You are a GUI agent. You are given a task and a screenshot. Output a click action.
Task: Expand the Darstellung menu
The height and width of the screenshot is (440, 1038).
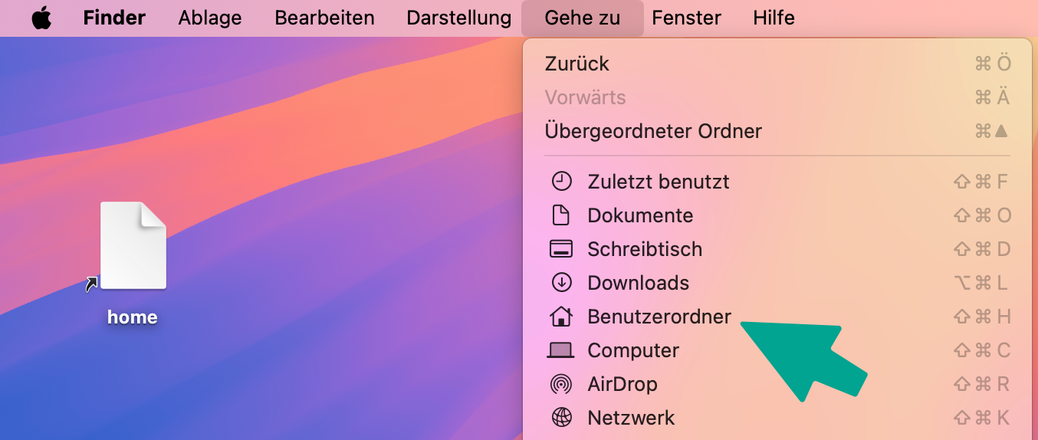pos(458,18)
